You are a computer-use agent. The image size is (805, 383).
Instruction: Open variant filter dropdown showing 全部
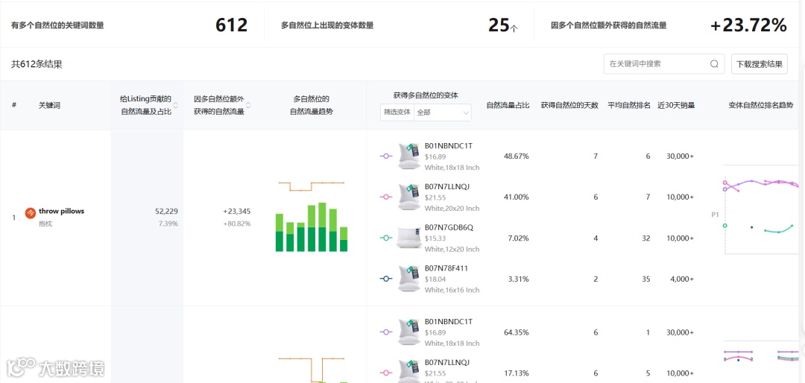point(443,113)
